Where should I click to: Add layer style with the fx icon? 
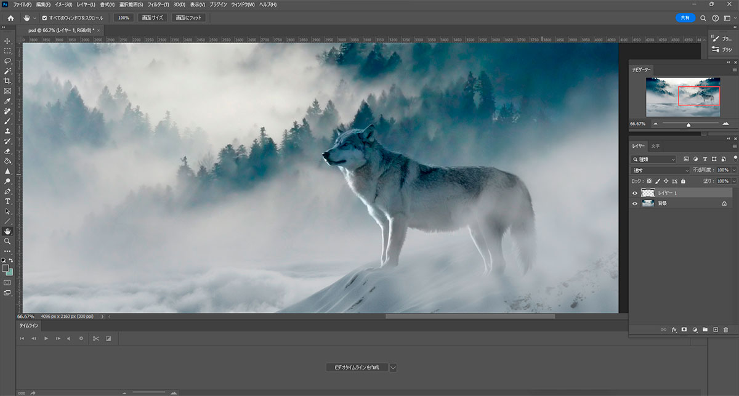[674, 330]
